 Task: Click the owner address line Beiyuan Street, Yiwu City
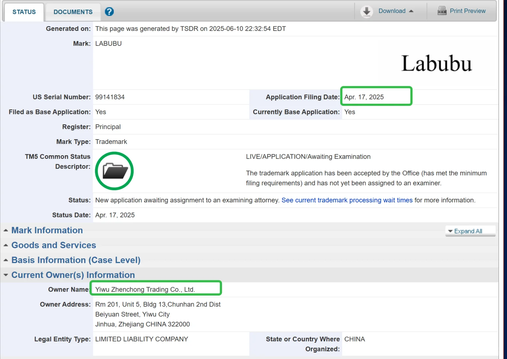click(132, 314)
